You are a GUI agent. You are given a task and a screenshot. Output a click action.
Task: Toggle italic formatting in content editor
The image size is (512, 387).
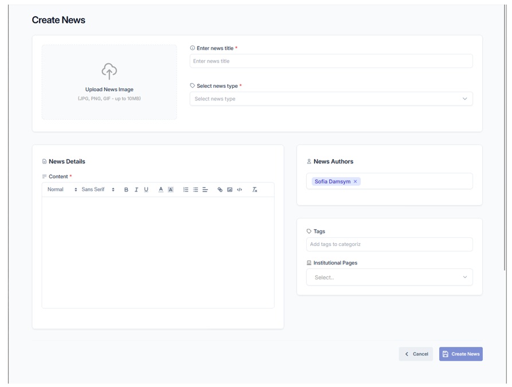136,189
